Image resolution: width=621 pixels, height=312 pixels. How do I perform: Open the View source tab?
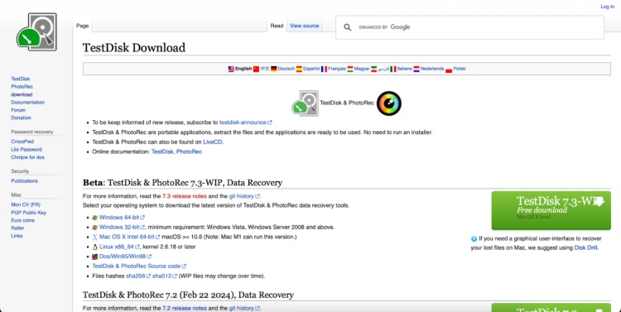coord(304,26)
